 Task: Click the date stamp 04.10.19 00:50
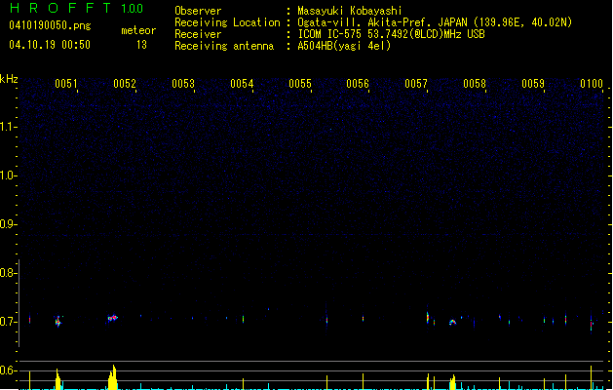tap(50, 45)
